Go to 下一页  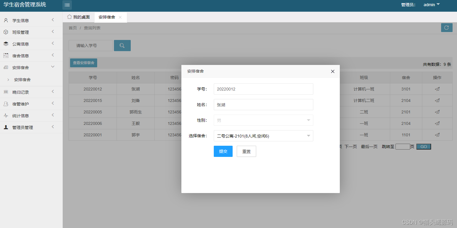tap(351, 147)
